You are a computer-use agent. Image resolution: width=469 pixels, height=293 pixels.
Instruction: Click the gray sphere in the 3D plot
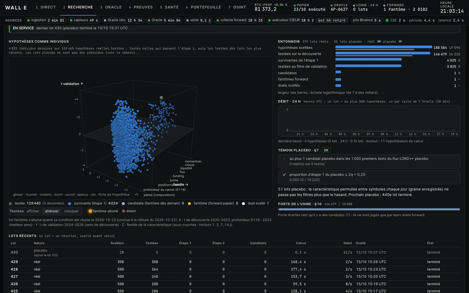click(x=161, y=97)
